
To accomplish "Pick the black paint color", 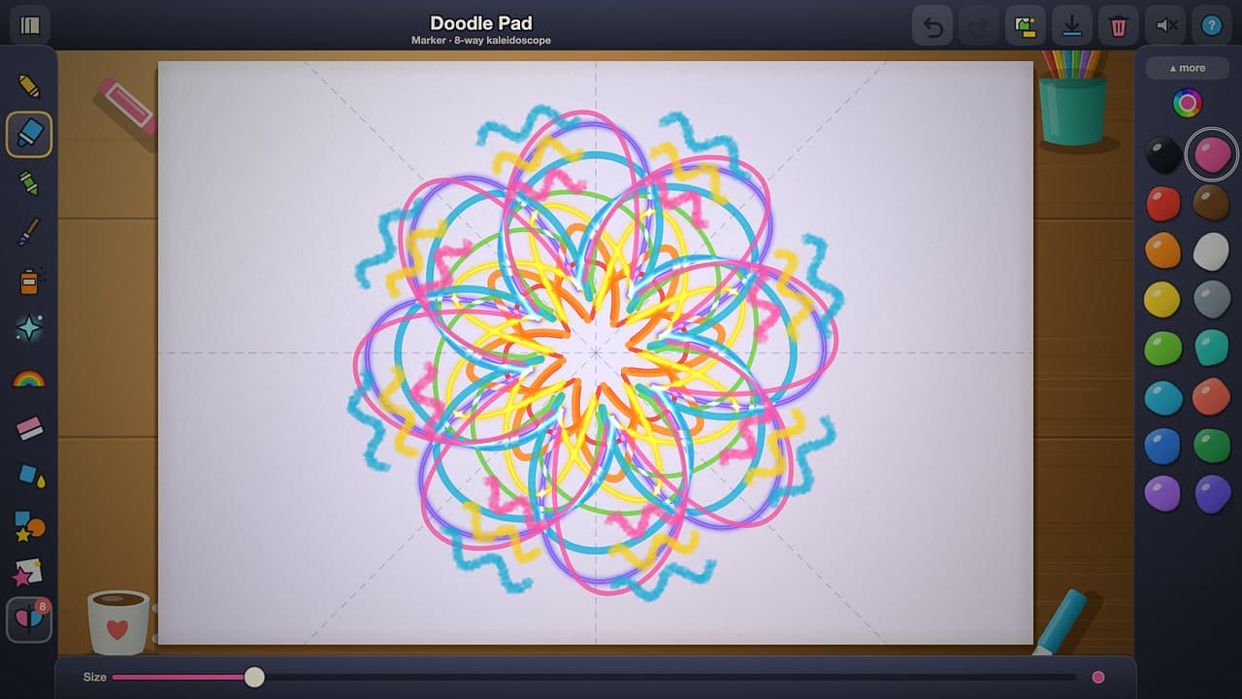I will [1162, 154].
